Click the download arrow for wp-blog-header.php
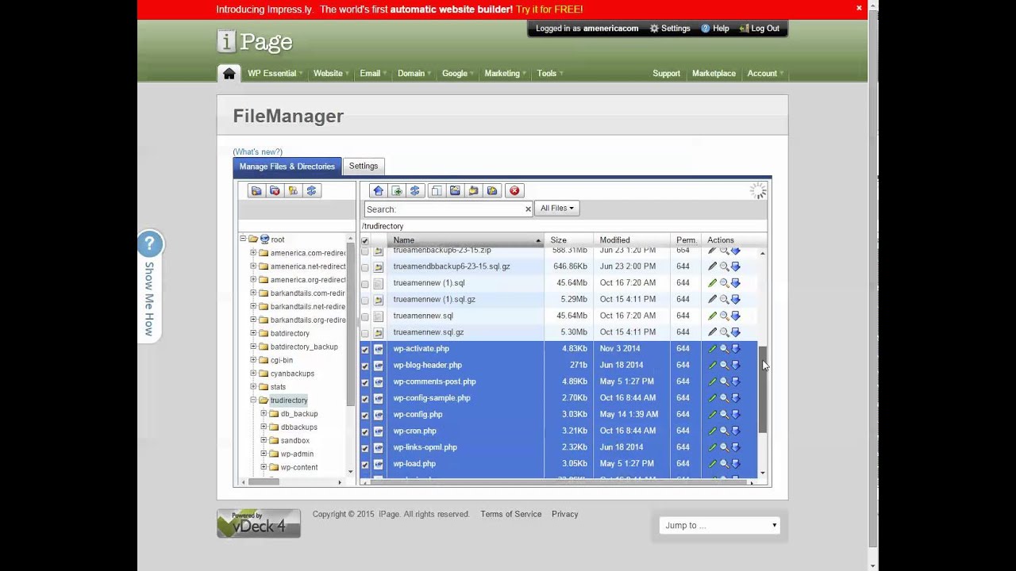 click(x=735, y=366)
